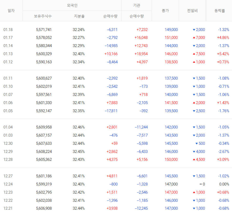This screenshot has width=232, height=211.
Task: Click the 종가 column header
Action: [x=165, y=11]
